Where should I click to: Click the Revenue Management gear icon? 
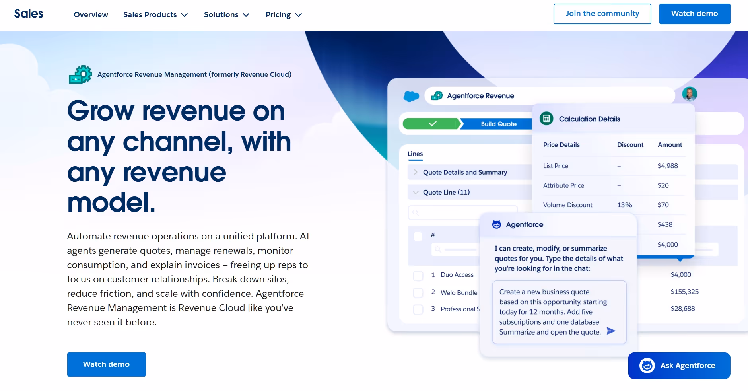click(80, 74)
